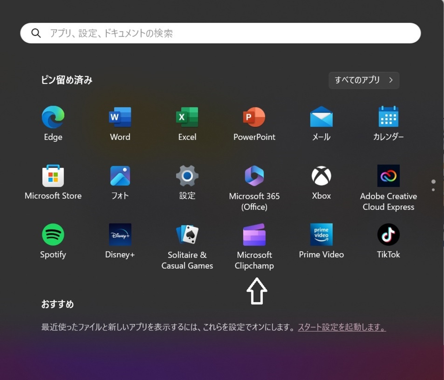Click the magnifier icon in the search bar
The image size is (444, 380).
(x=36, y=33)
